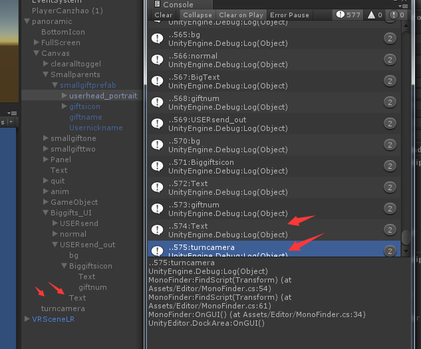Select log entry ..572:Text
The width and height of the screenshot is (421, 349).
[x=274, y=187]
